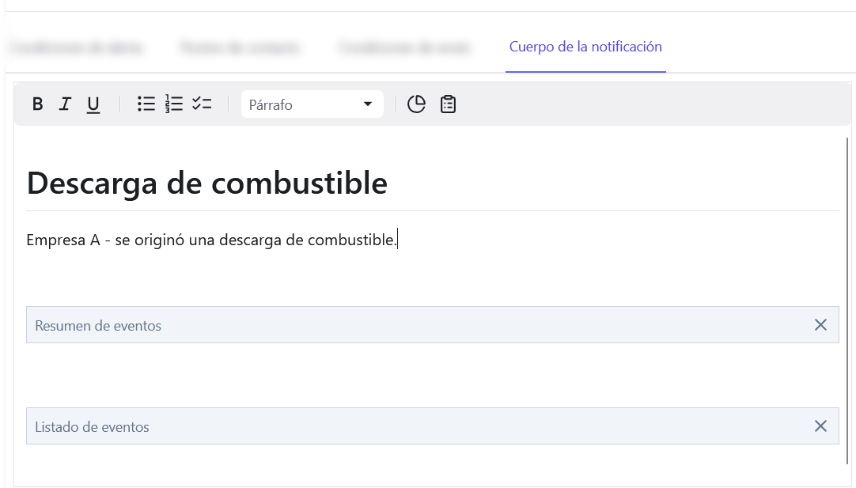Toggle underline formatting
Image resolution: width=856 pixels, height=488 pixels.
tap(93, 104)
